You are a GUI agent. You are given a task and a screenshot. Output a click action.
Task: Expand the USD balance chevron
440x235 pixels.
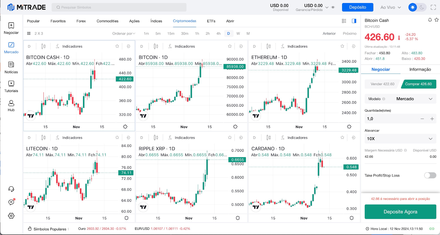point(327,7)
